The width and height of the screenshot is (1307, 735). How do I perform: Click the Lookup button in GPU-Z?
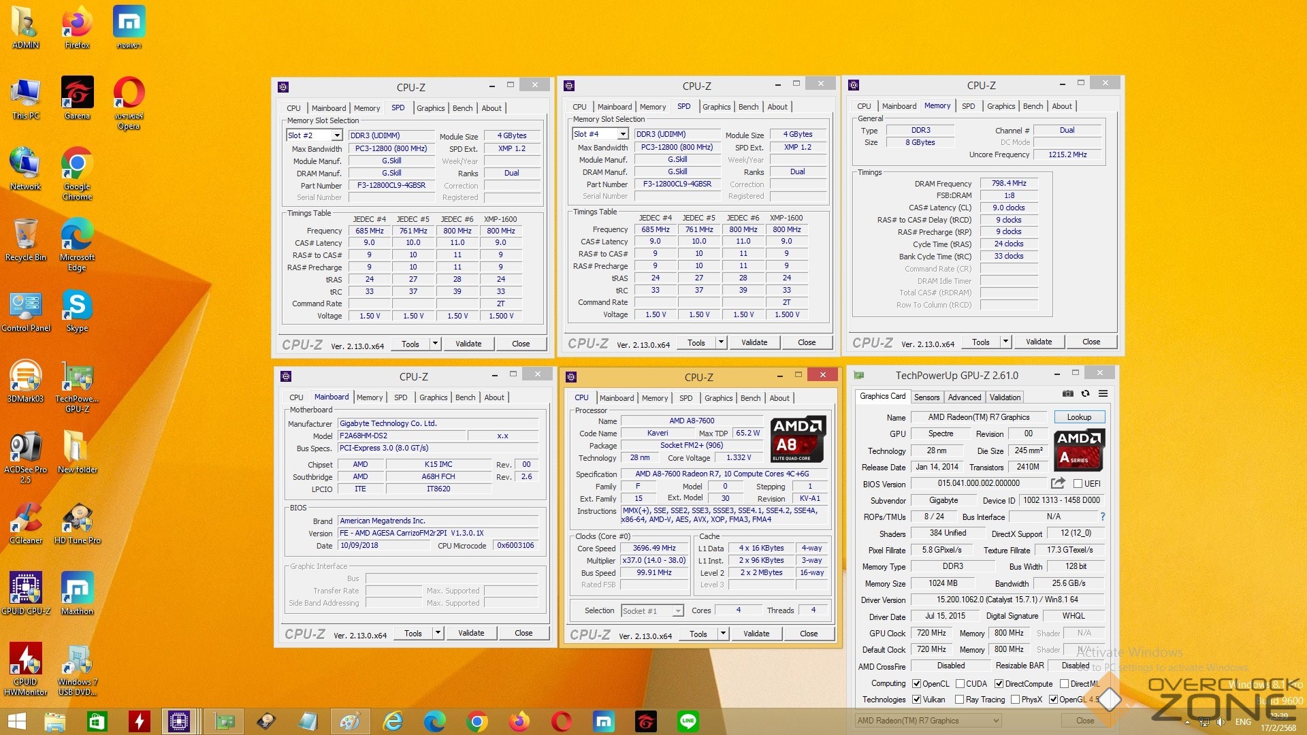click(1079, 417)
